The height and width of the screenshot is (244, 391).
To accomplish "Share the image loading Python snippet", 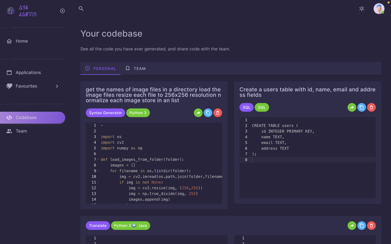I will pos(198,112).
